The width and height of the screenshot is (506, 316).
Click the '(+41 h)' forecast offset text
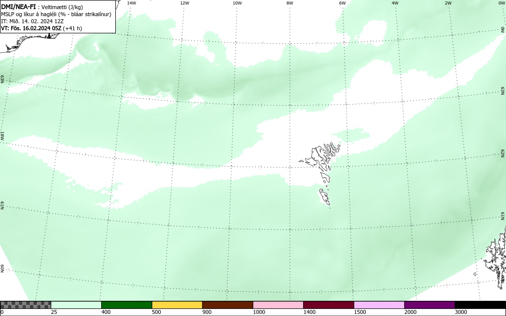(72, 28)
